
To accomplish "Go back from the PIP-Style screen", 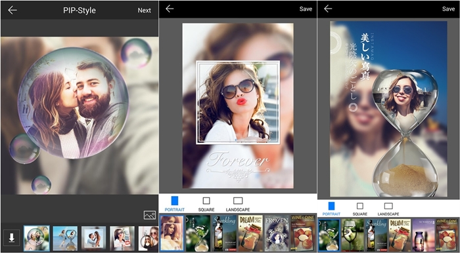I will point(12,10).
